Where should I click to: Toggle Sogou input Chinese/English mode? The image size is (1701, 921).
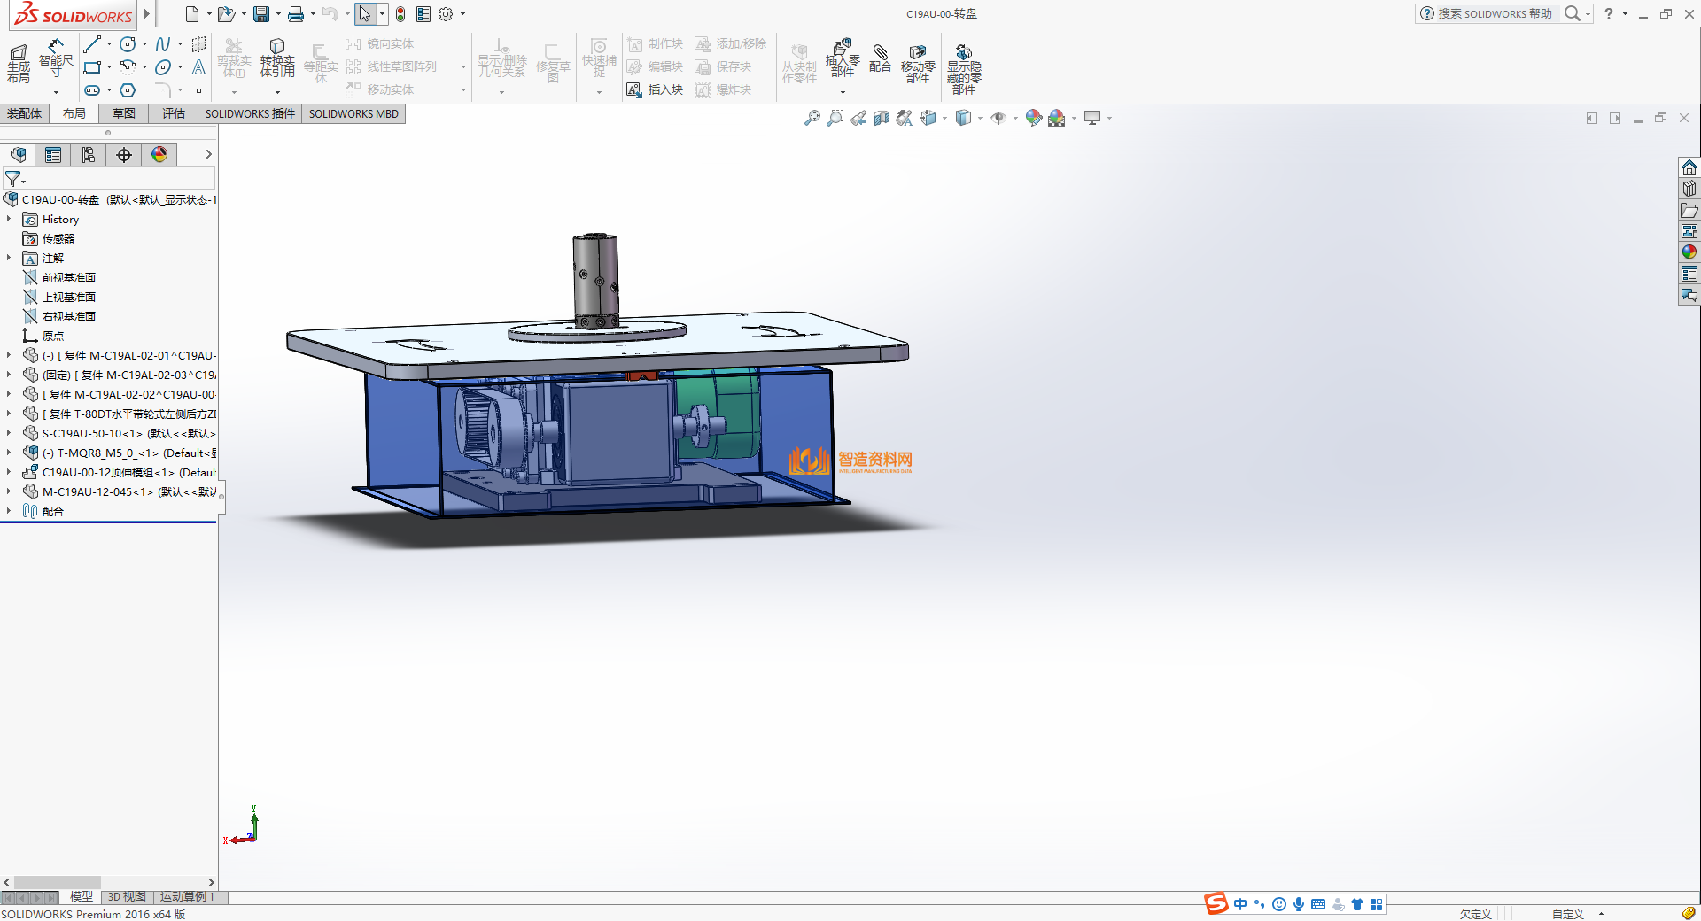[1240, 904]
